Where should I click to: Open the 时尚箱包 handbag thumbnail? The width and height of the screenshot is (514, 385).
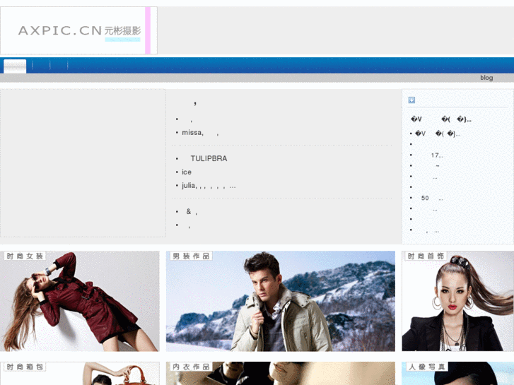[x=80, y=374]
